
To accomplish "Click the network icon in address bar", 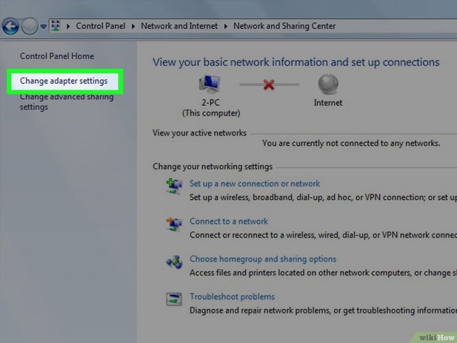I will 56,26.
